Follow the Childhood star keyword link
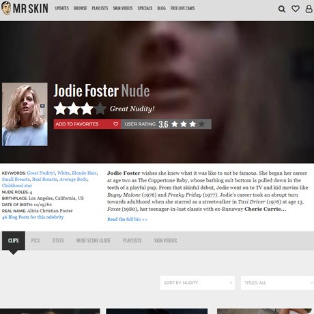The width and height of the screenshot is (314, 314). (17, 186)
